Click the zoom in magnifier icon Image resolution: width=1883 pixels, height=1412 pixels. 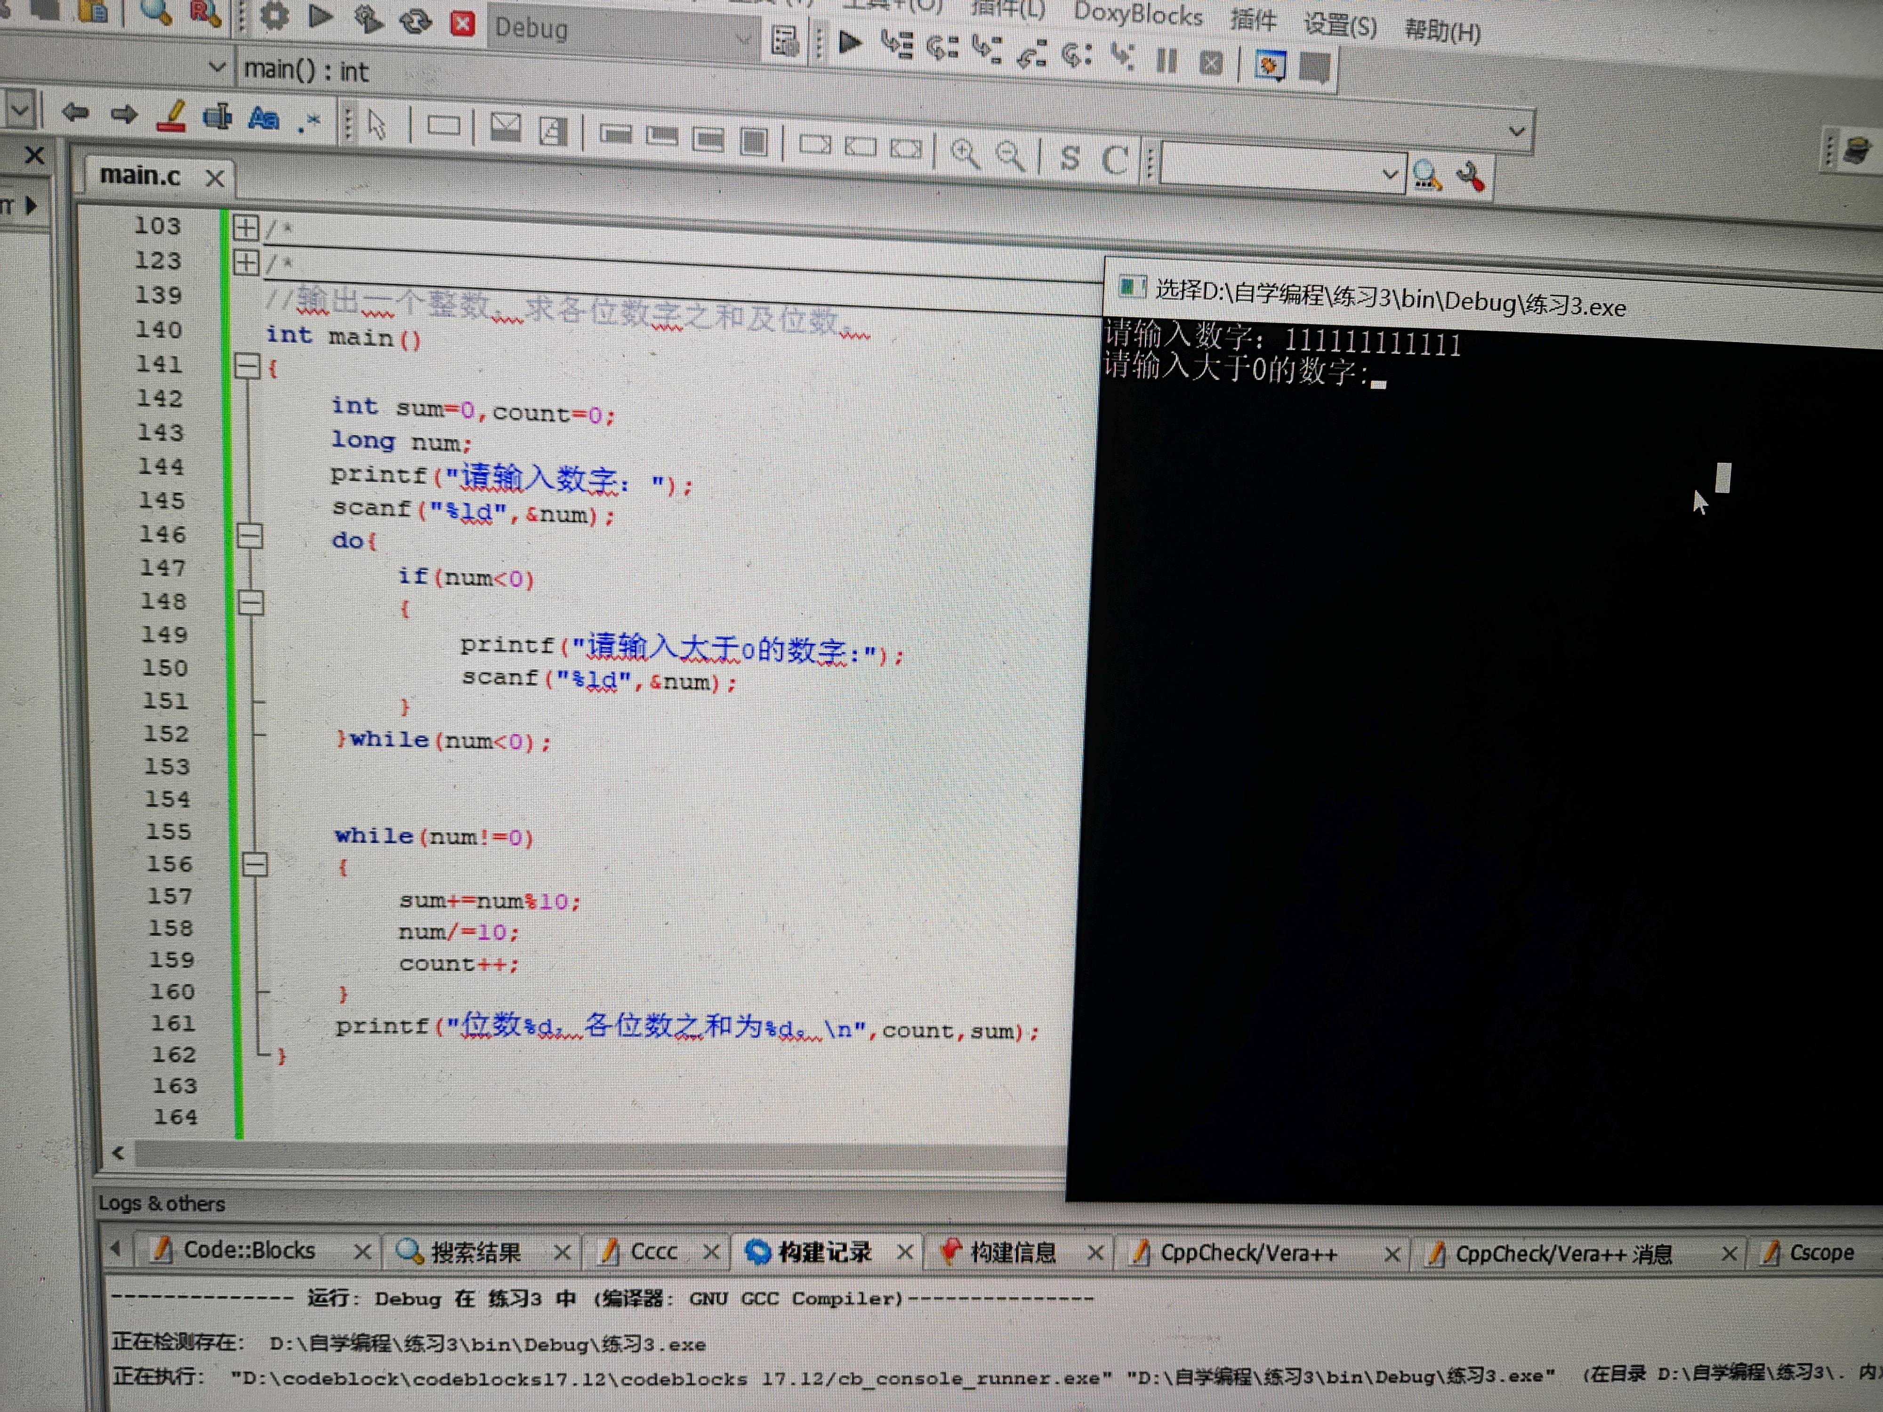(965, 153)
